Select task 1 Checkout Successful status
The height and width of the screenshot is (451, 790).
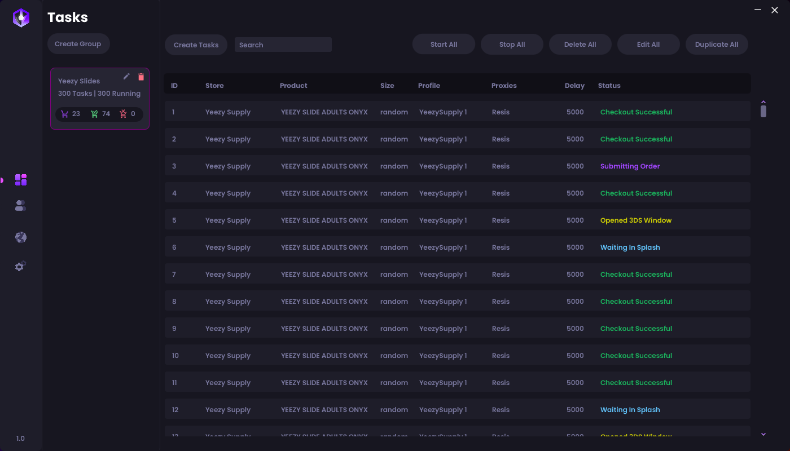pos(636,112)
